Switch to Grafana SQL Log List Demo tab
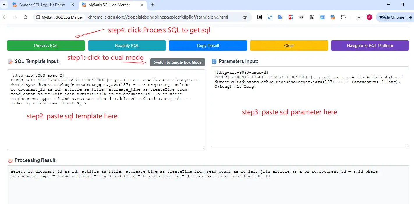This screenshot has height=204, width=414. (42, 5)
